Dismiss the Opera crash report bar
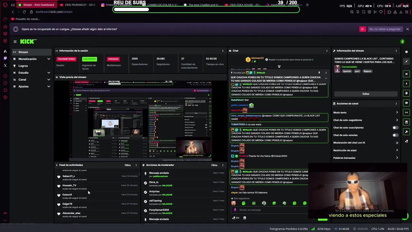This screenshot has height=232, width=412. pyautogui.click(x=407, y=29)
